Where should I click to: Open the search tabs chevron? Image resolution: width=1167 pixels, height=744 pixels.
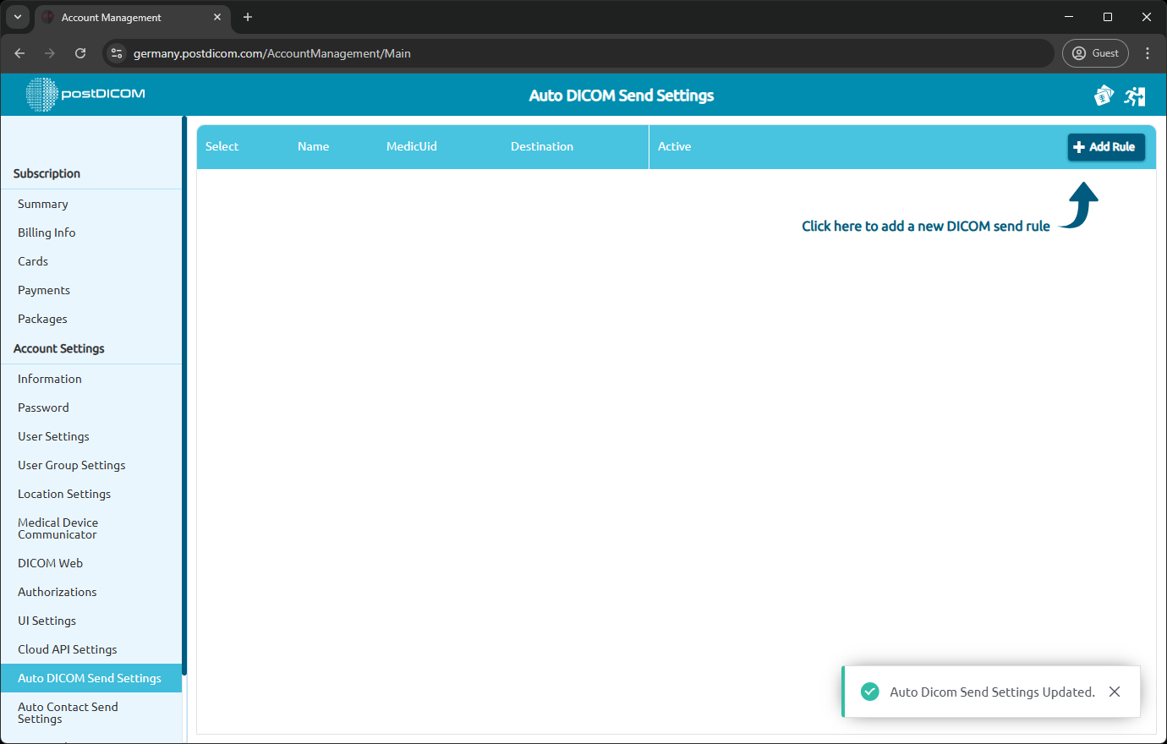[x=18, y=17]
